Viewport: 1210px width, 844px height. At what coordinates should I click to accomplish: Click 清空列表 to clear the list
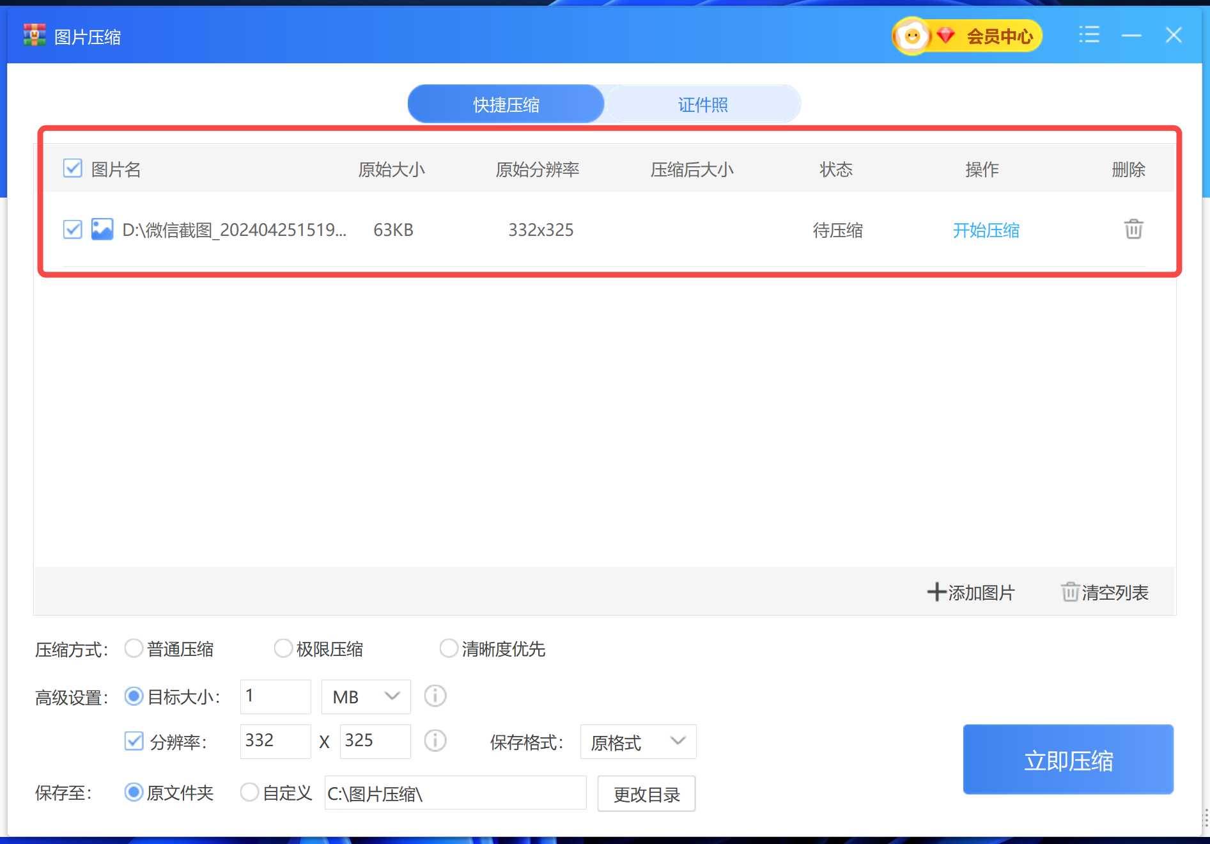pyautogui.click(x=1105, y=592)
